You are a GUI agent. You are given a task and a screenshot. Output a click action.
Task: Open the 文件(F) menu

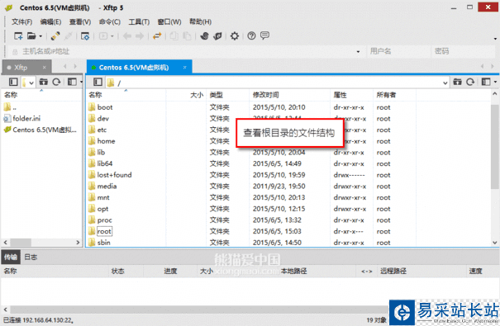22,21
